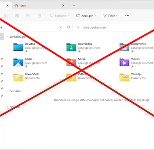The height and width of the screenshot is (150, 154).
Task: Open the Filter dropdown
Action: (110, 16)
